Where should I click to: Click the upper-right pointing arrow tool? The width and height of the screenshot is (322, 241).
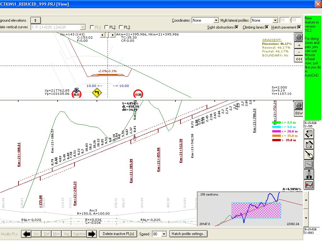309,134
